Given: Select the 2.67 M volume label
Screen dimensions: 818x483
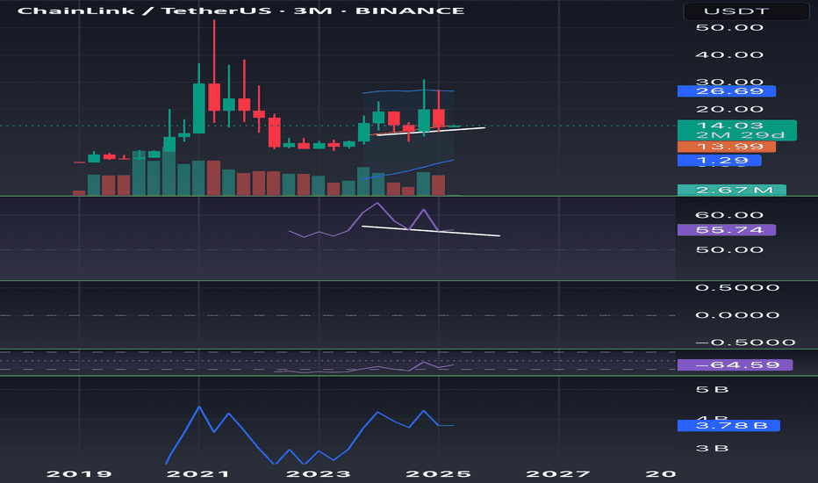Looking at the screenshot, I should pos(731,190).
